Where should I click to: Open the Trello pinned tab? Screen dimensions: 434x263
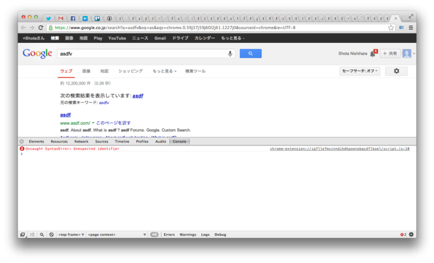97,18
